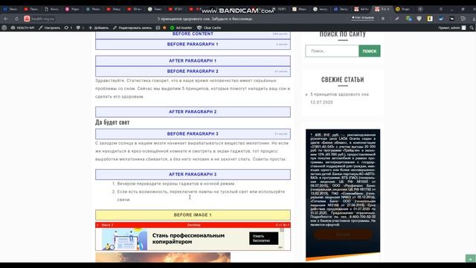This screenshot has width=476, height=268.
Task: Click the Нет отзывов reviews button
Action: [363, 18]
